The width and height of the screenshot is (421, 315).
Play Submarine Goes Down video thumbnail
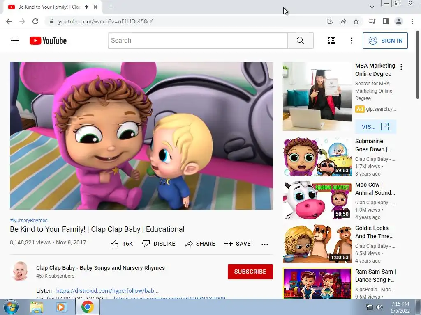tap(317, 157)
